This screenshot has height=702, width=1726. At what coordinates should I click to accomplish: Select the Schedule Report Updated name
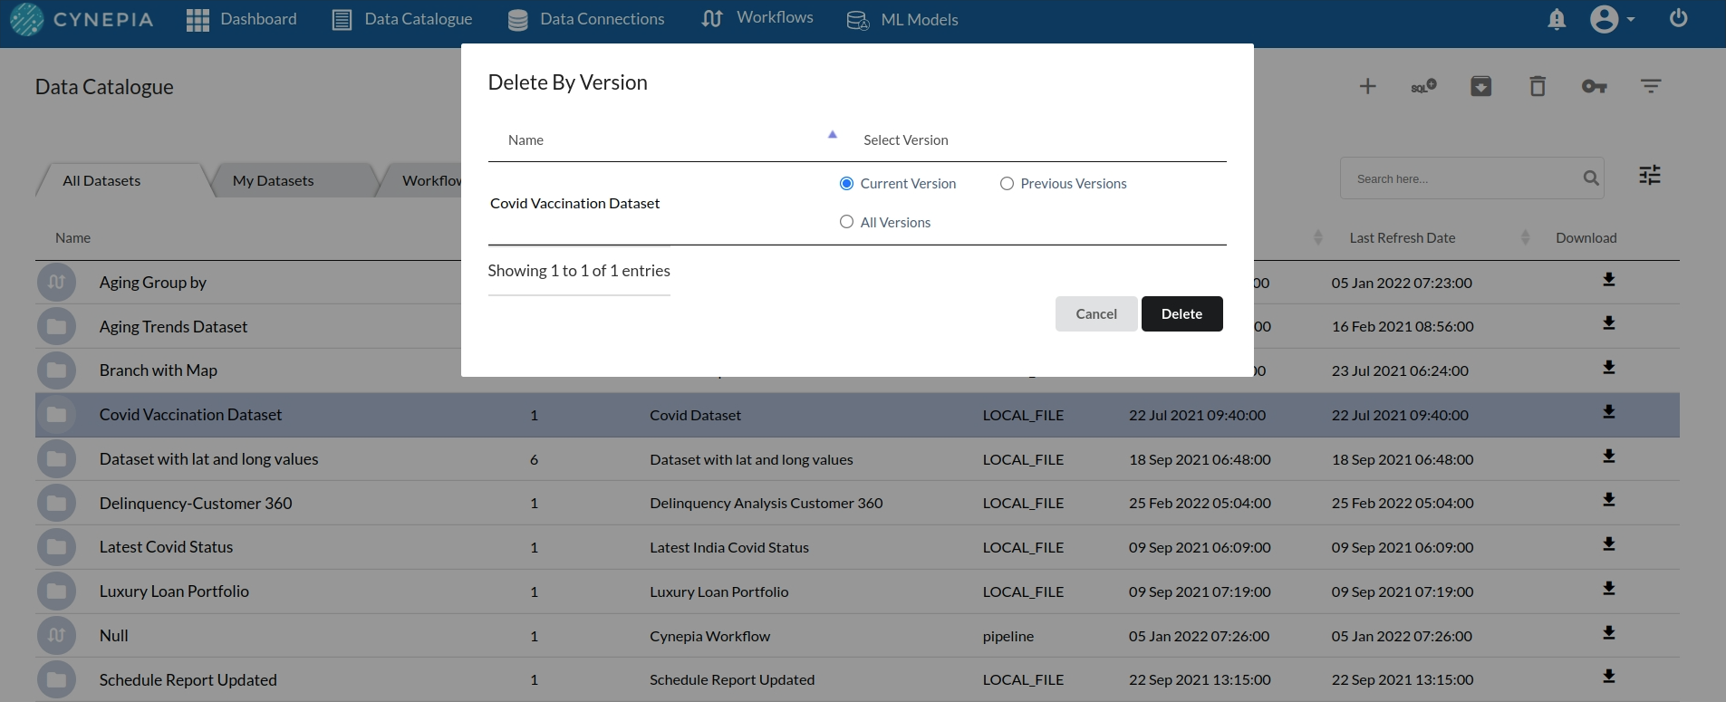click(188, 679)
